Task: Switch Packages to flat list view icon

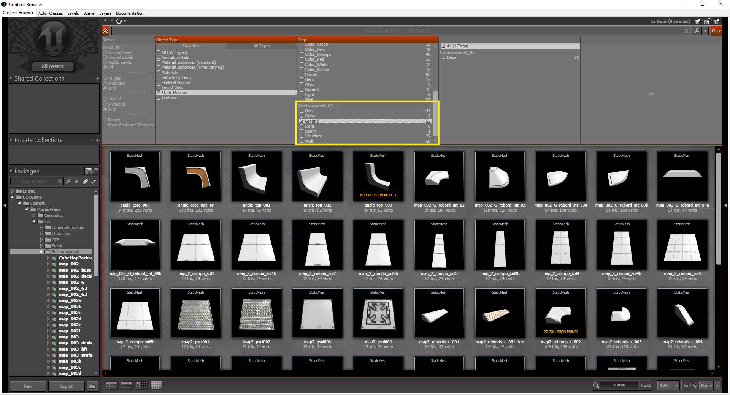Action: coord(96,171)
